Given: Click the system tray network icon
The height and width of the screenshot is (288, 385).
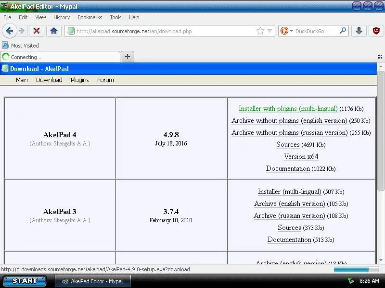Looking at the screenshot, I should (351, 281).
